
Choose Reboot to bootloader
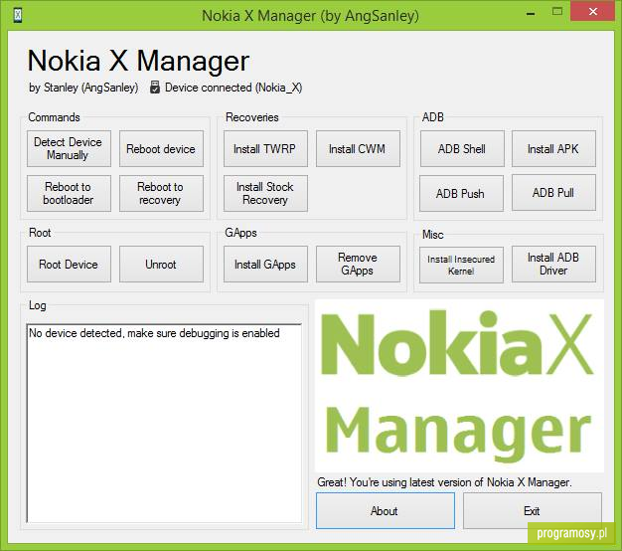point(69,193)
